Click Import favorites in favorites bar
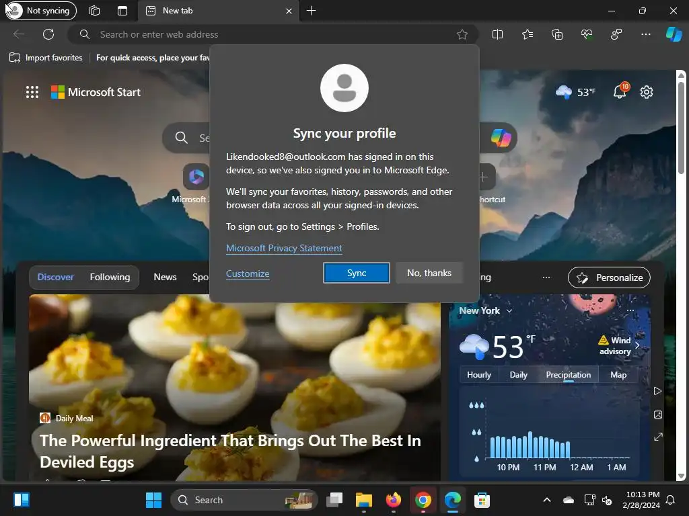Viewport: 689px width, 516px height. [46, 58]
